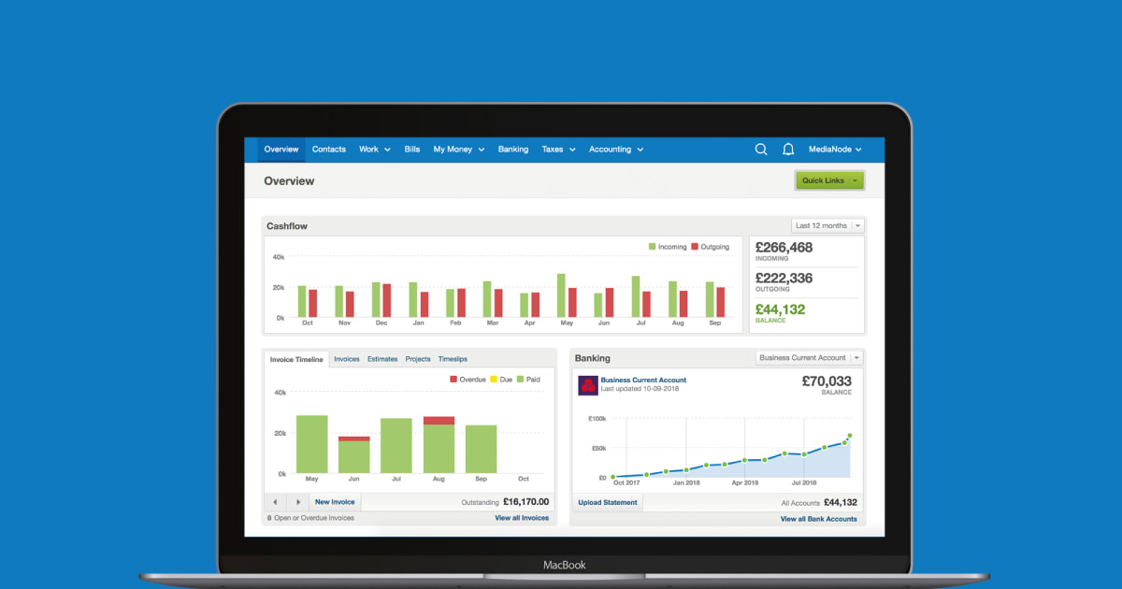
Task: Click the icon beside Open or Overdue Invoices
Action: 269,517
